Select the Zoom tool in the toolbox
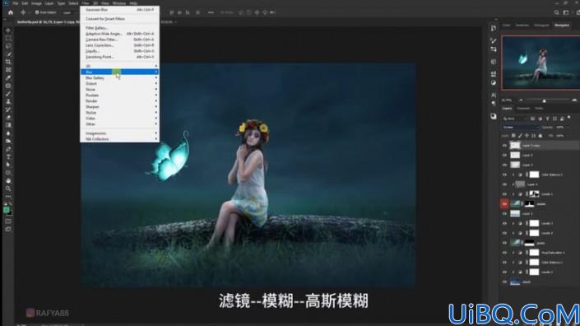This screenshot has height=326, width=580. point(8,189)
